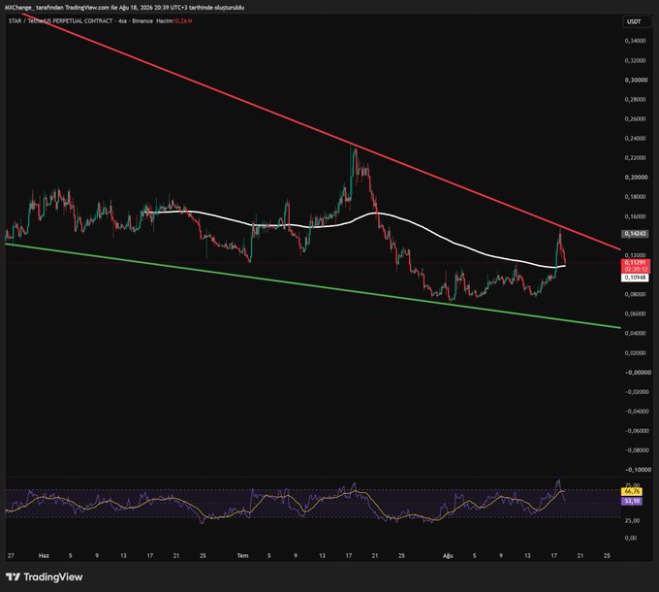Click the 0,20000 price axis label
The width and height of the screenshot is (659, 592).
pos(636,178)
